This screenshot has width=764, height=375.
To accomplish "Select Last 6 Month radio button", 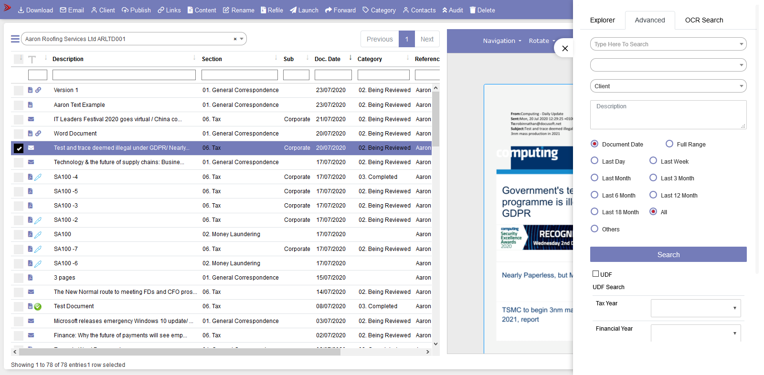I will tap(594, 195).
